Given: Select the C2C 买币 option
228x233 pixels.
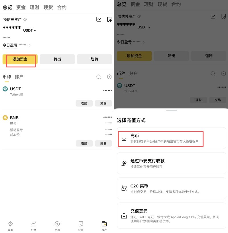Looking at the screenshot, I should tap(172, 188).
